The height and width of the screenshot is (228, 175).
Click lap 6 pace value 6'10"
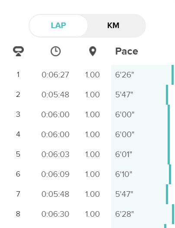pyautogui.click(x=123, y=174)
